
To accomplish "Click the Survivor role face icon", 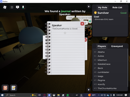I will [95, 13].
